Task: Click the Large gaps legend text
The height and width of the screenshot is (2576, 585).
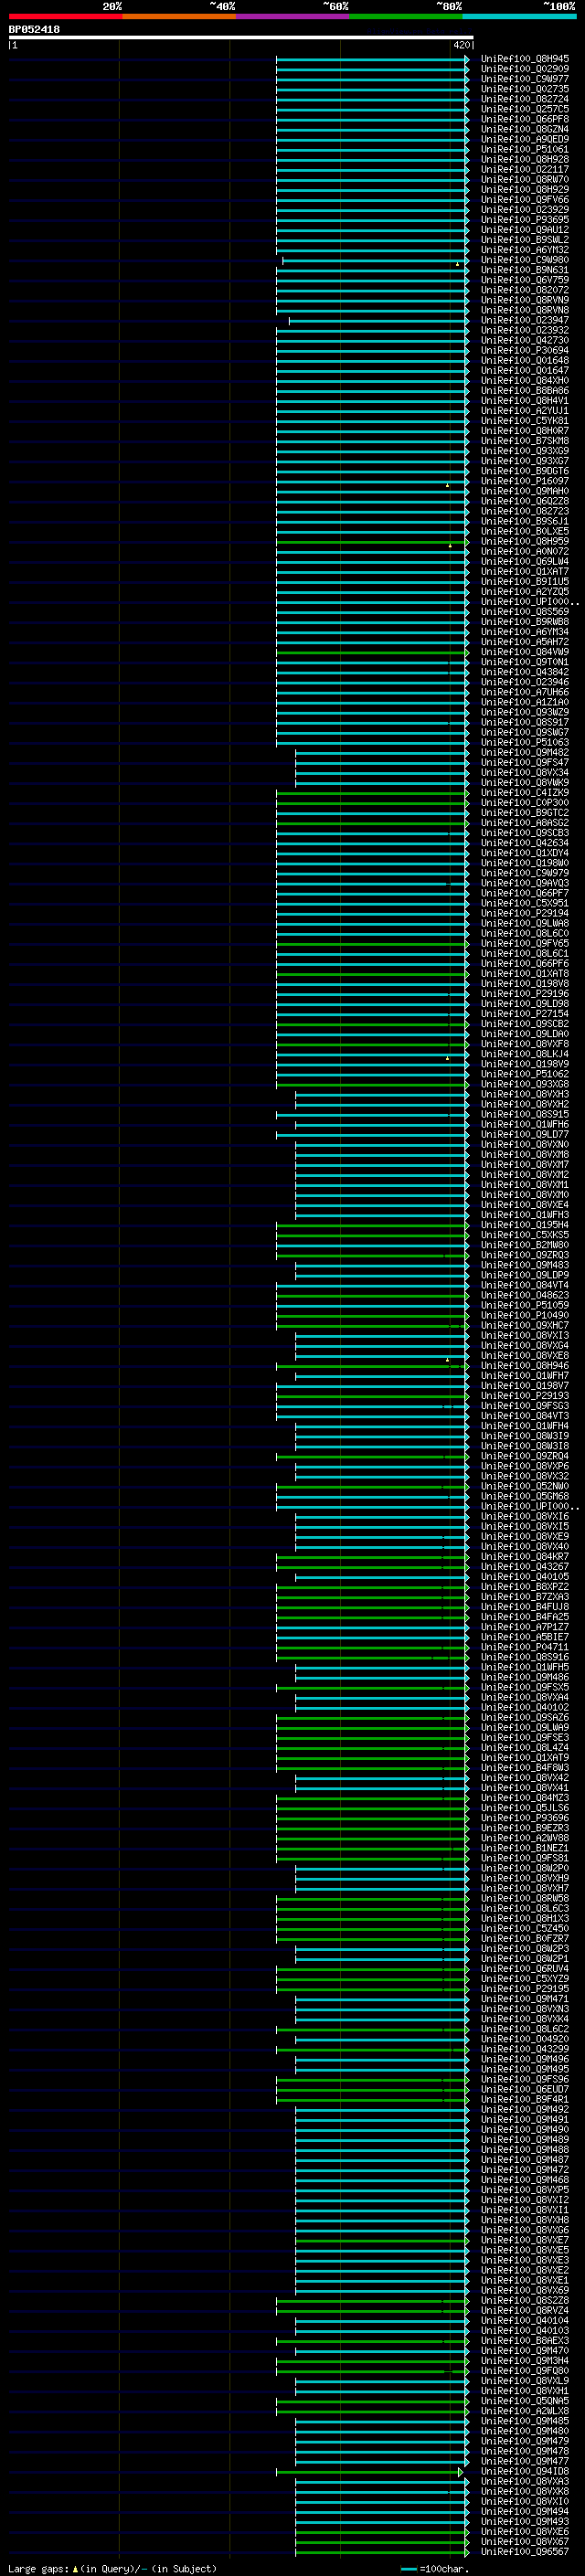Action: (39, 2568)
